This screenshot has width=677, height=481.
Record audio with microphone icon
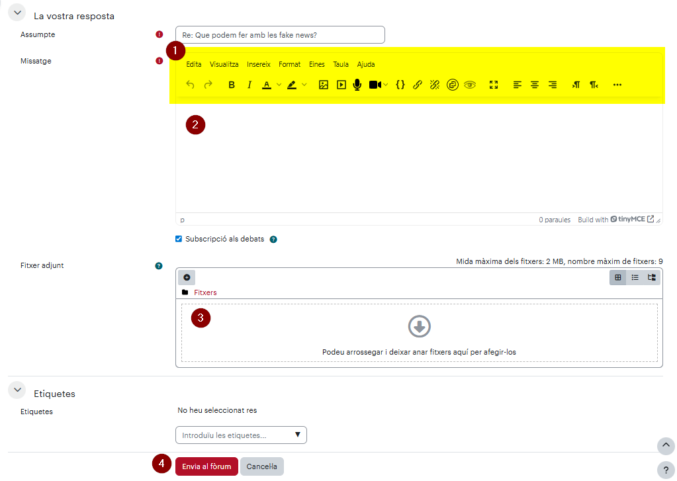pos(357,85)
